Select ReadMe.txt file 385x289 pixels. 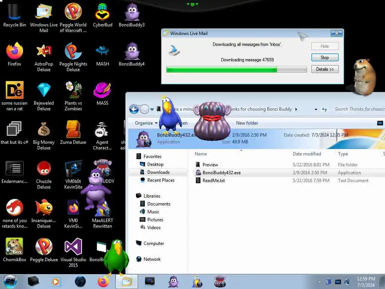(214, 180)
